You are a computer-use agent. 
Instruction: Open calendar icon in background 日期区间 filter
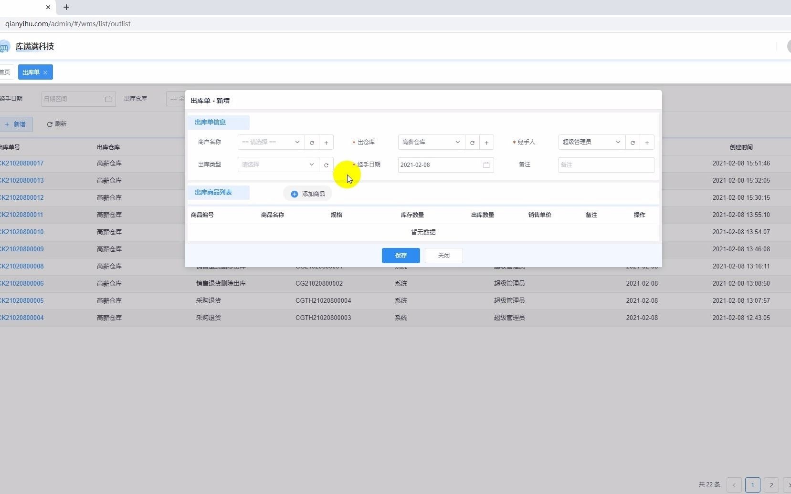click(x=108, y=99)
